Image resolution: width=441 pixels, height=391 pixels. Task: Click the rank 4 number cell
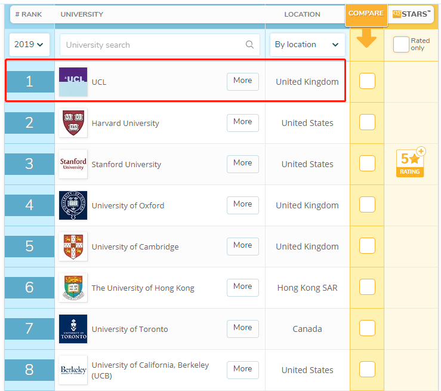coord(29,205)
